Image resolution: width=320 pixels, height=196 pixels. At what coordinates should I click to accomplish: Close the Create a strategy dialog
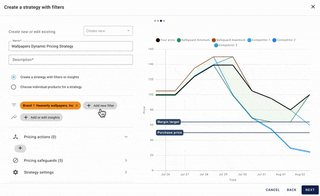coord(313,7)
